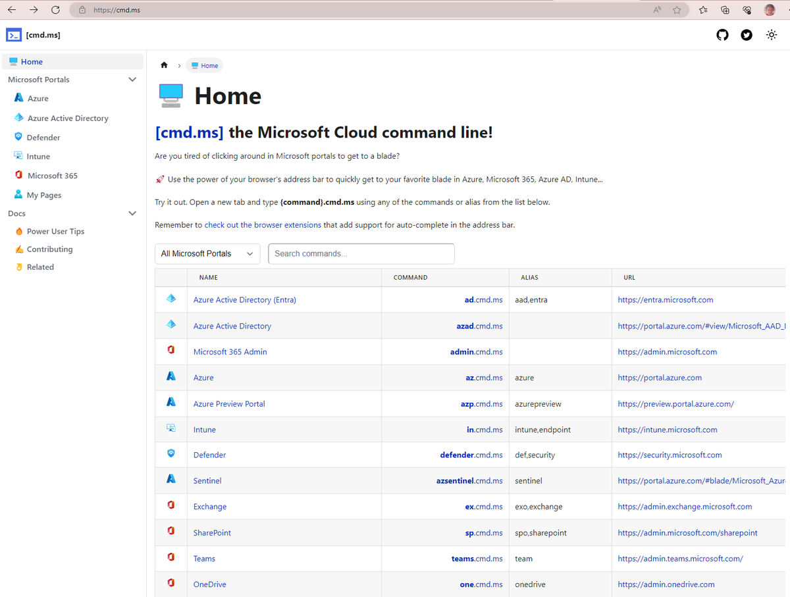
Task: Click the cmd.ms terminal logo icon
Action: (14, 35)
